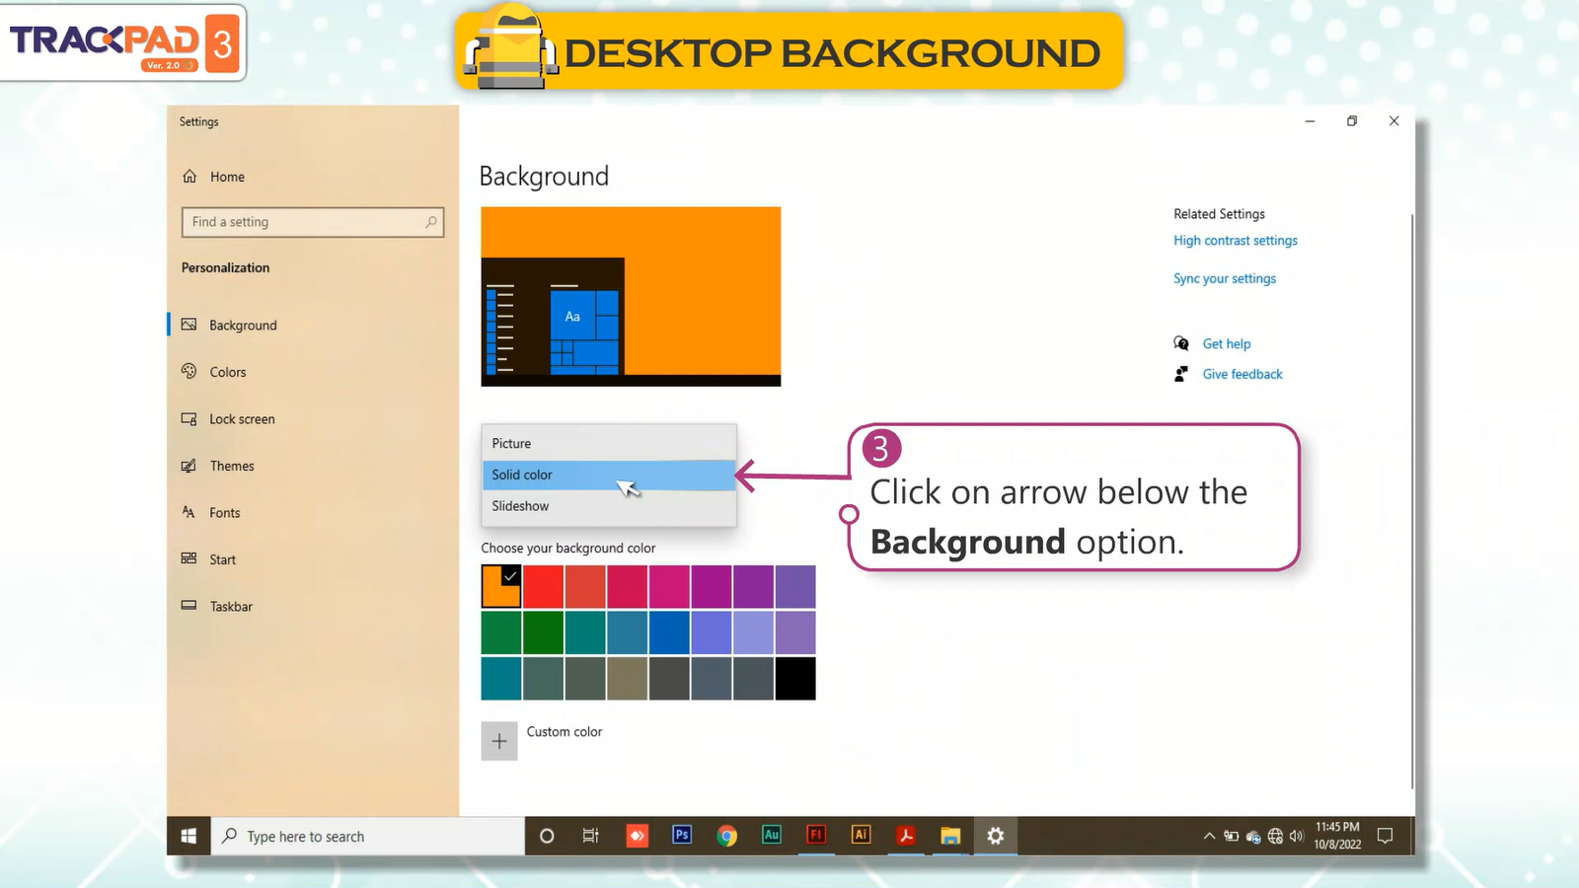Open Start settings via its sidebar icon

point(188,558)
